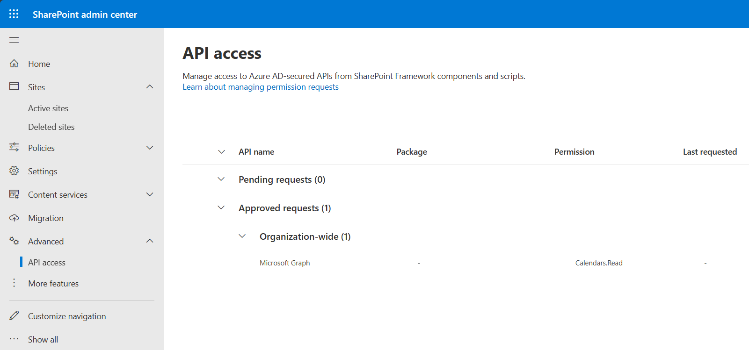This screenshot has width=749, height=350.
Task: Click the Migration cloud upload icon
Action: click(14, 218)
